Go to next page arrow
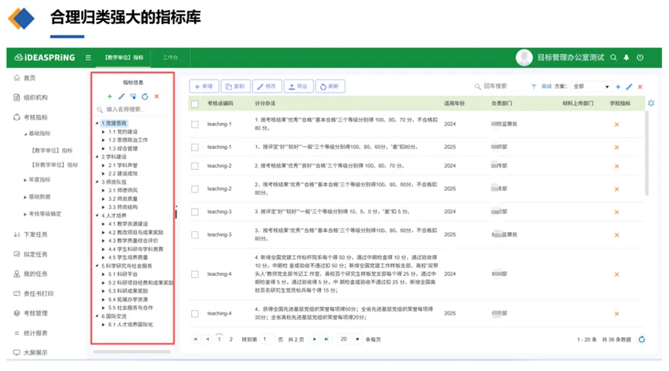 click(x=315, y=339)
